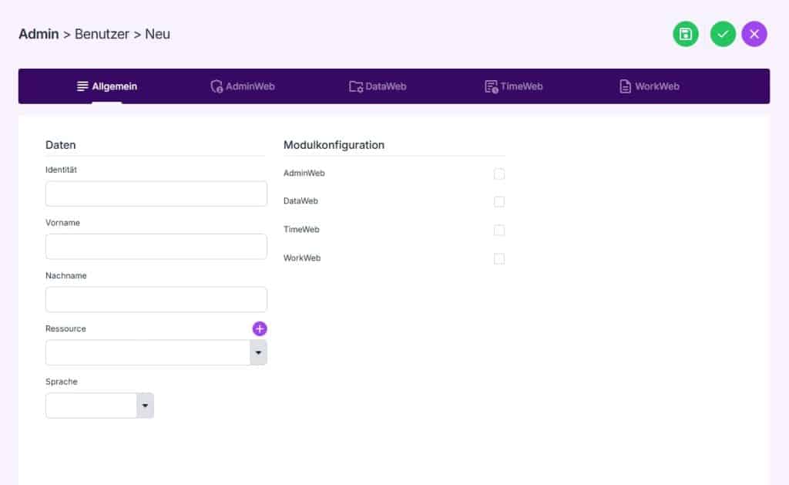Screen dimensions: 789x485
Task: Open the DataWeb tab label
Action: pyautogui.click(x=385, y=86)
